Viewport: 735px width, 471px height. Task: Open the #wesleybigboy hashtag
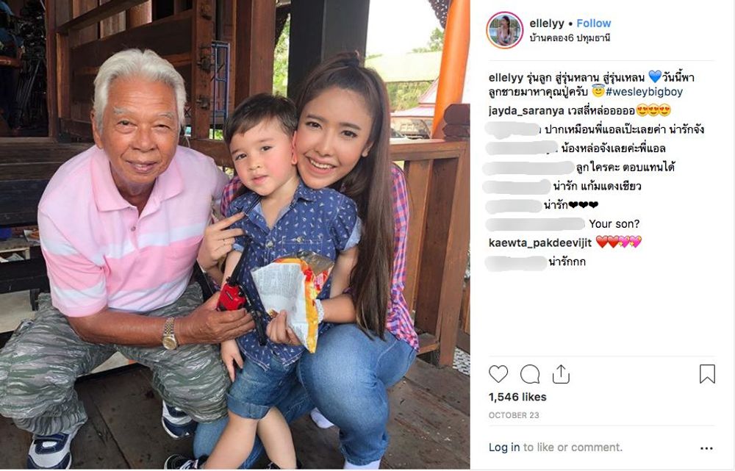click(644, 92)
